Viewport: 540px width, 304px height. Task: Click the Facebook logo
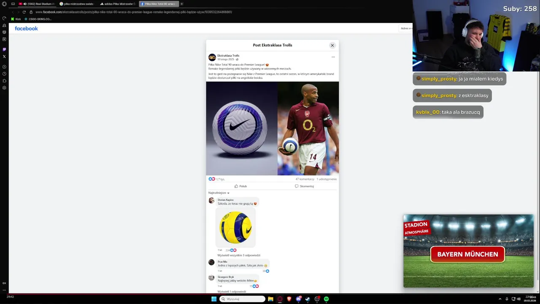[26, 28]
